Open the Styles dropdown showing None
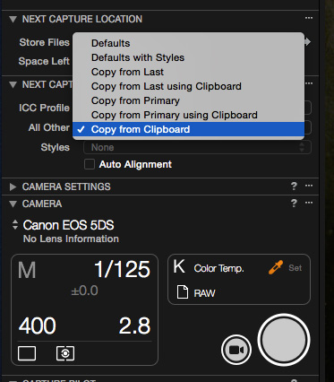The width and height of the screenshot is (334, 382). coord(197,147)
